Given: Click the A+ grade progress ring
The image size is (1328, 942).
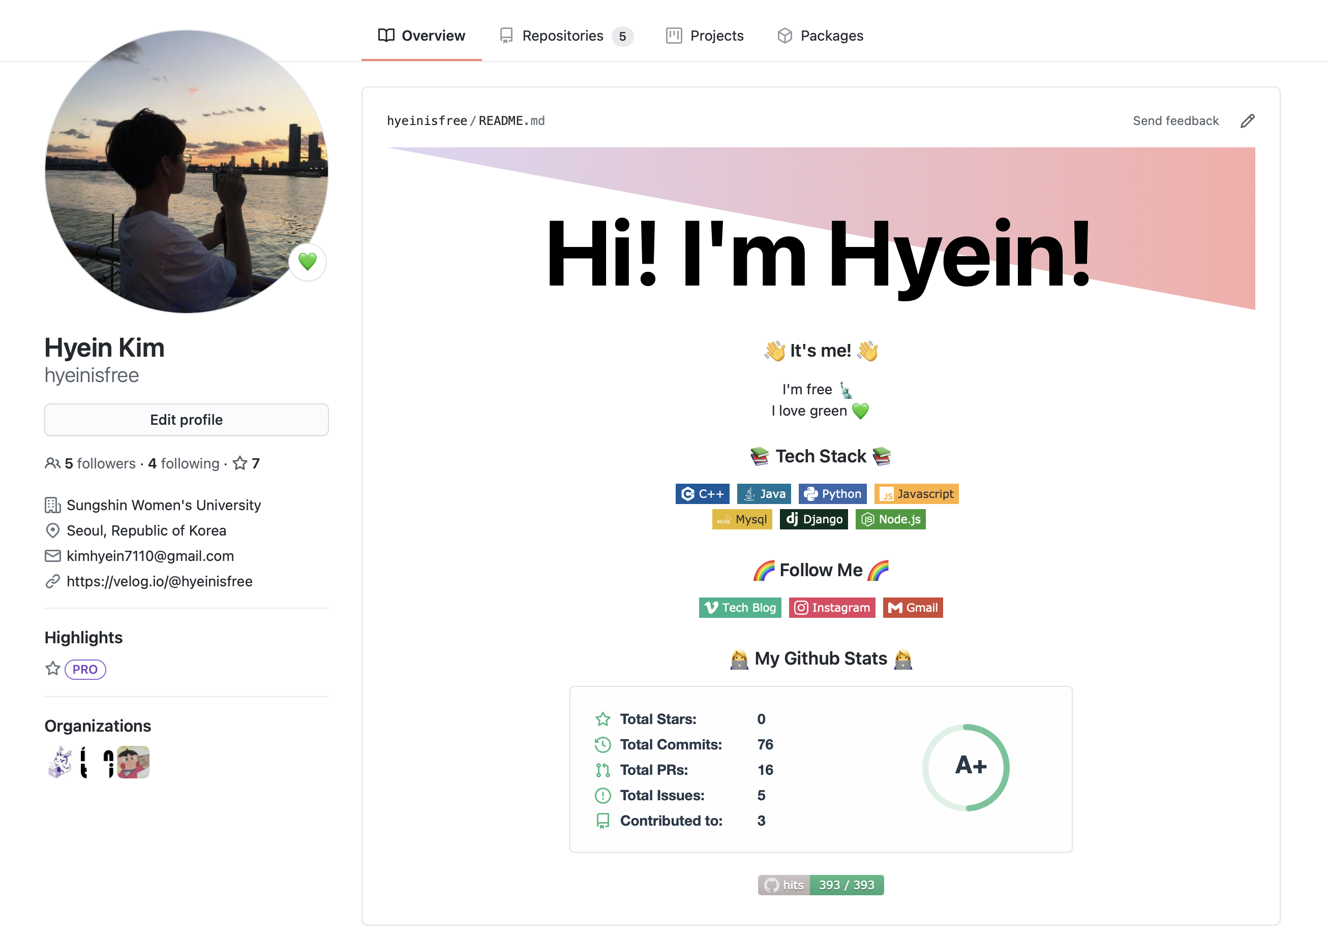Looking at the screenshot, I should (x=967, y=767).
